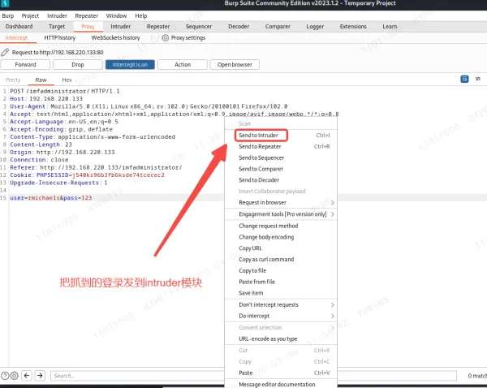The image size is (487, 388).
Task: Select Copy as curl command
Action: (281, 260)
